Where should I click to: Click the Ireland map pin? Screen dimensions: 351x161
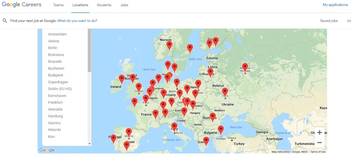click(x=121, y=79)
